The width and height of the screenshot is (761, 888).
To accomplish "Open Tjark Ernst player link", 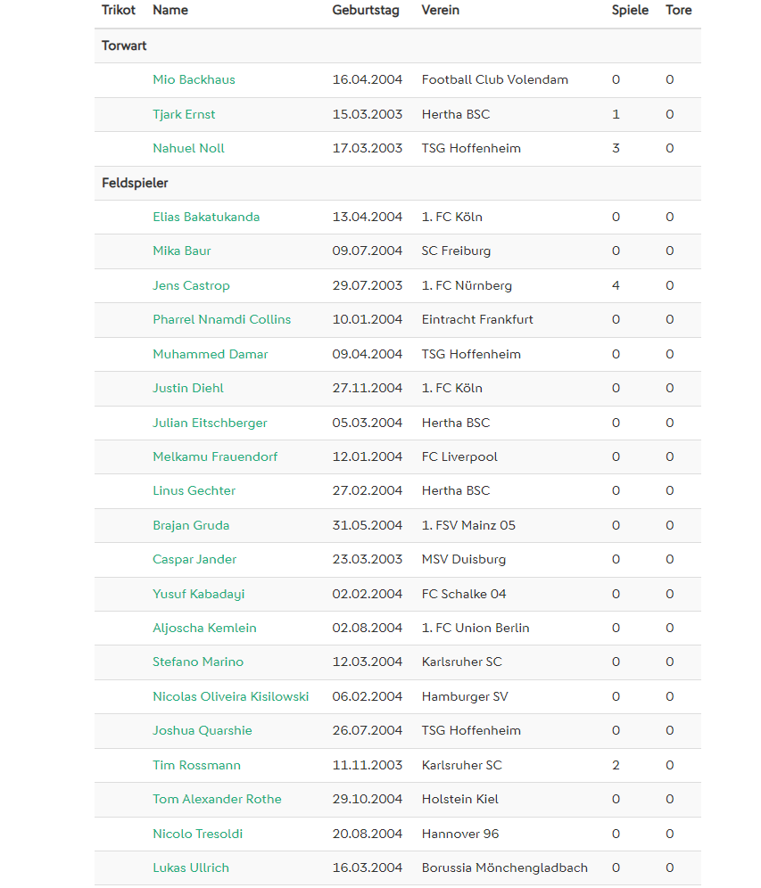I will [184, 114].
